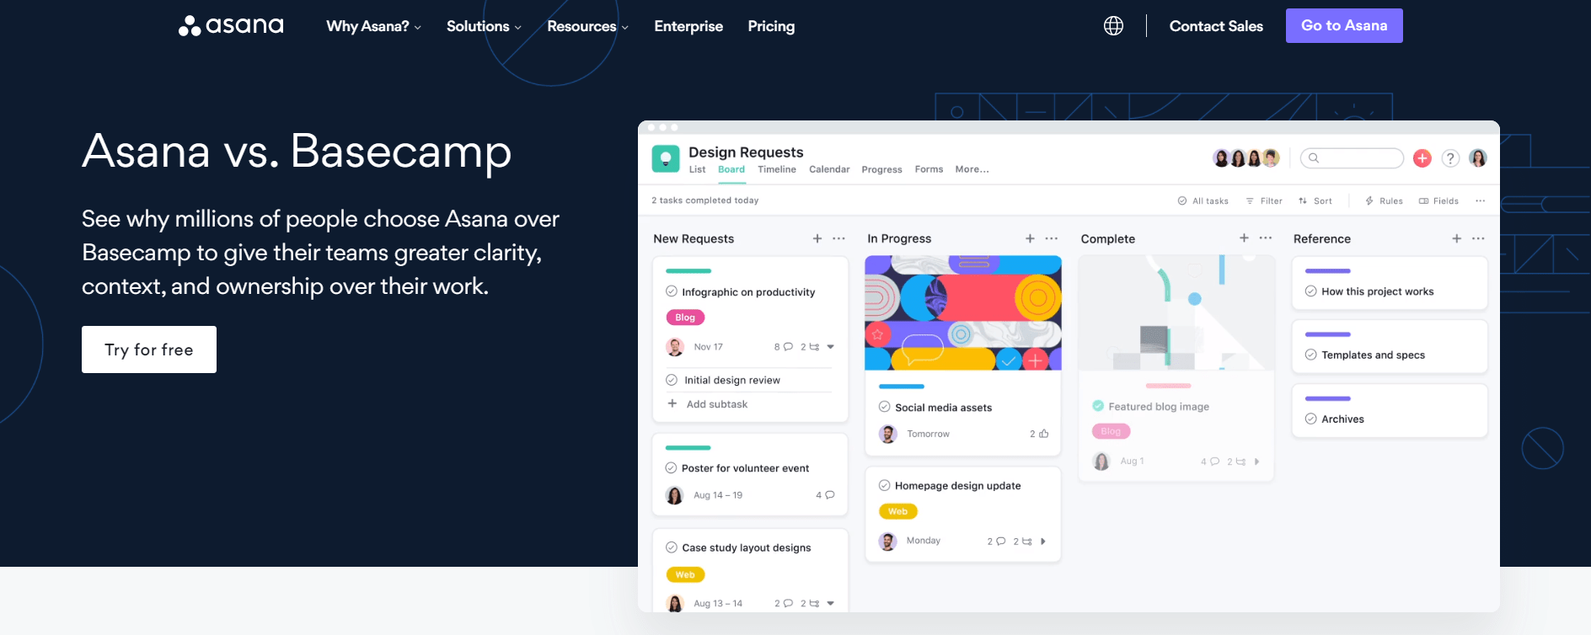Switch to the List tab
Viewport: 1591px width, 635px height.
click(697, 169)
